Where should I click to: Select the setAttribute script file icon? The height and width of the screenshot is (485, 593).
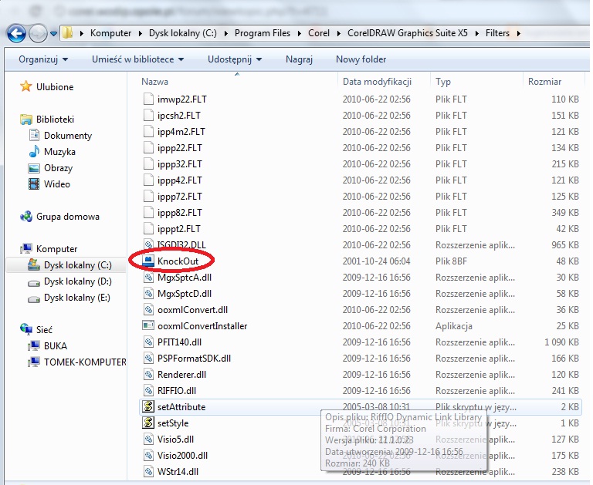[x=150, y=406]
